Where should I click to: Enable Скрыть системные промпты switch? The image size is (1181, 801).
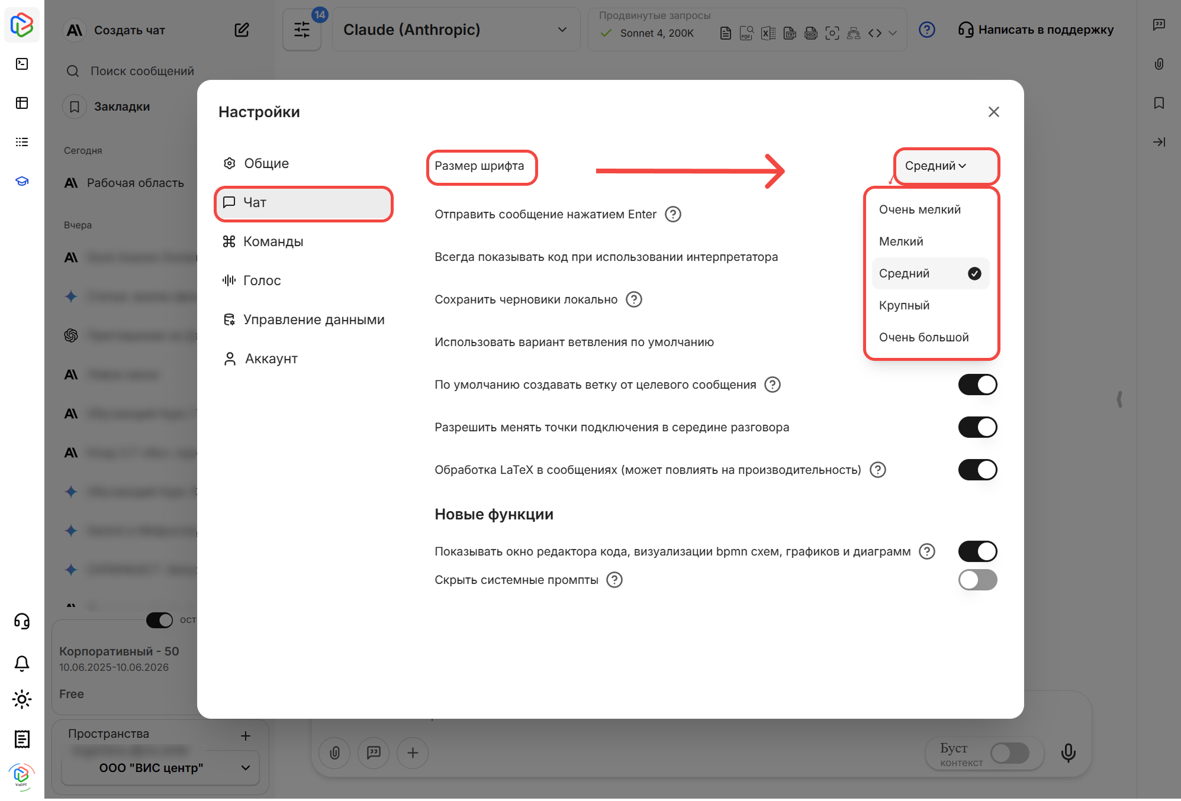click(978, 580)
